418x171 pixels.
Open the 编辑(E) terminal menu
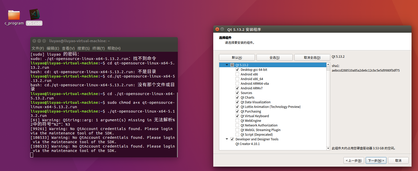(x=53, y=48)
